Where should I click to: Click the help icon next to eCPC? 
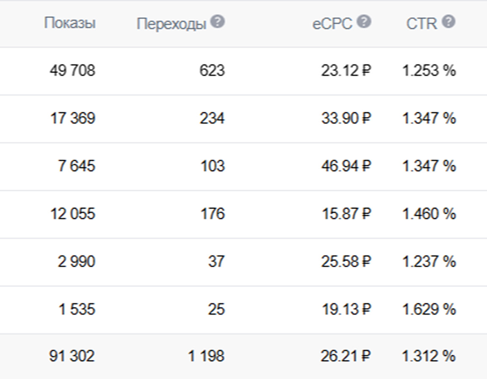[x=364, y=22]
